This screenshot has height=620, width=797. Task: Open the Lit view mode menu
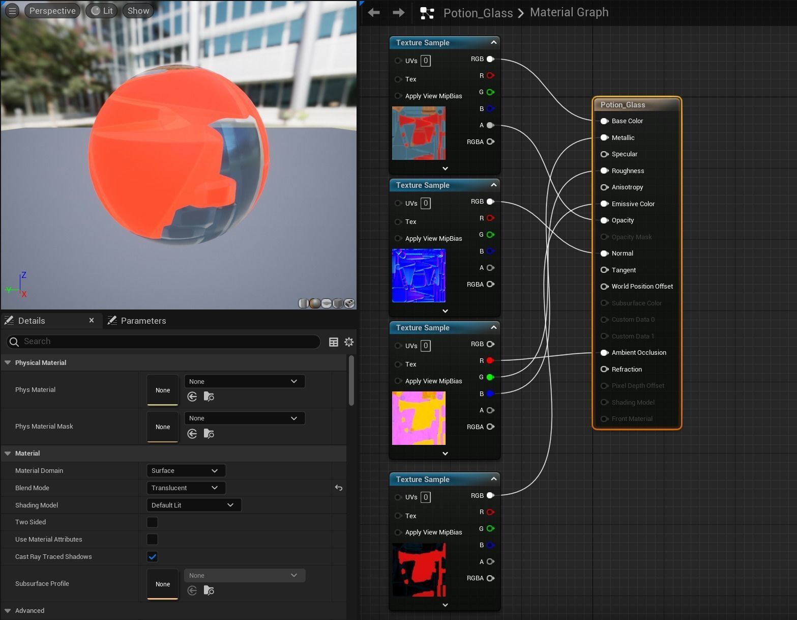point(102,11)
